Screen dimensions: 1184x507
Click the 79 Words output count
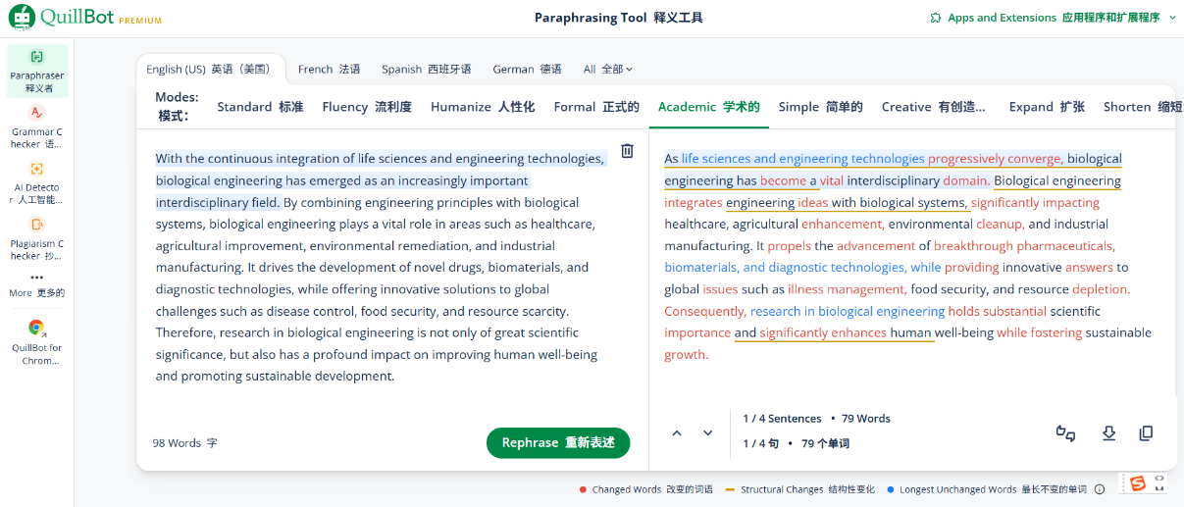(x=866, y=419)
